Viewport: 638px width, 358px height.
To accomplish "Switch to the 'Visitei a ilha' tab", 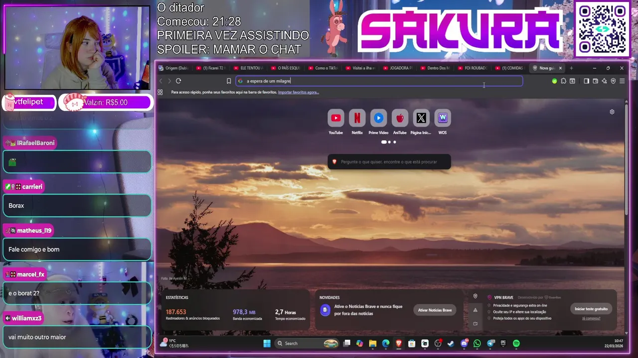I will coord(361,68).
